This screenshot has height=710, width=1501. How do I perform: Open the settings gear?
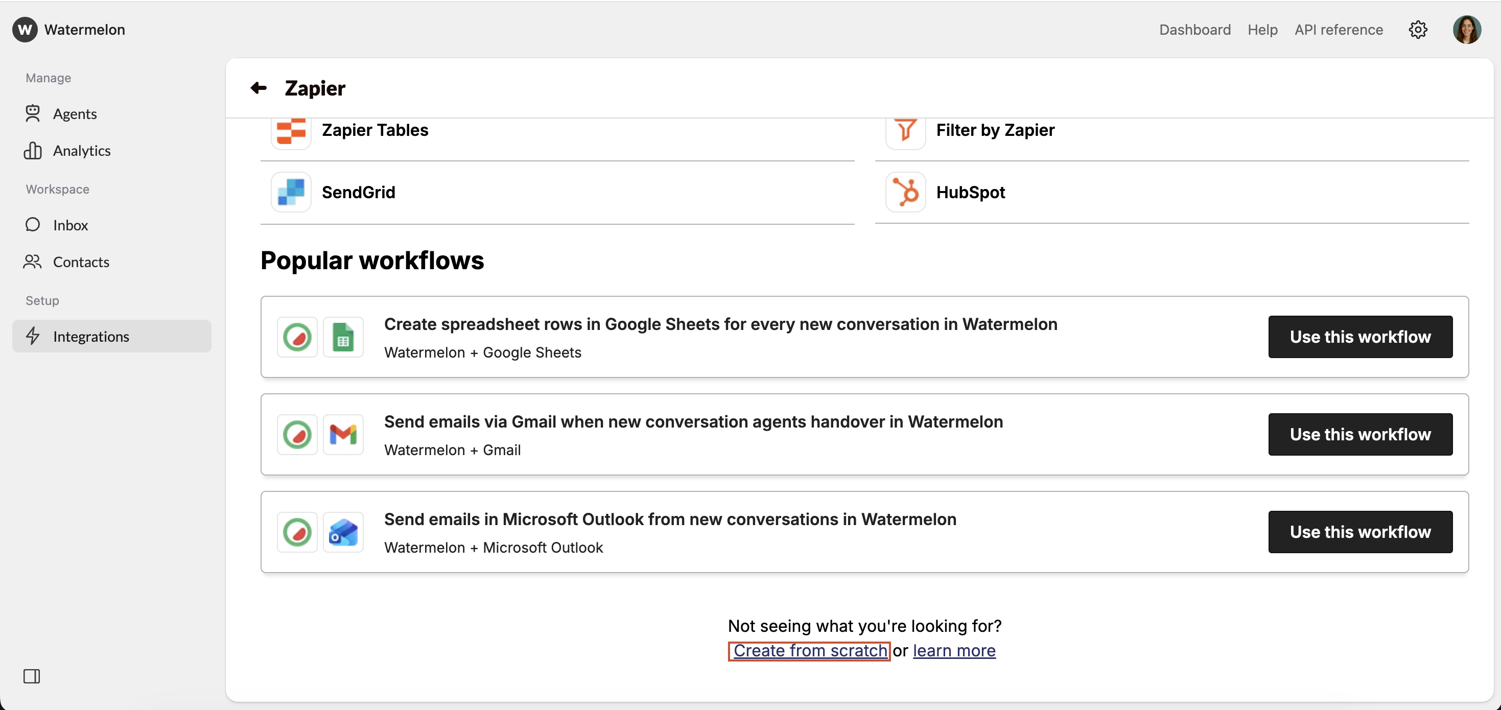pyautogui.click(x=1418, y=30)
